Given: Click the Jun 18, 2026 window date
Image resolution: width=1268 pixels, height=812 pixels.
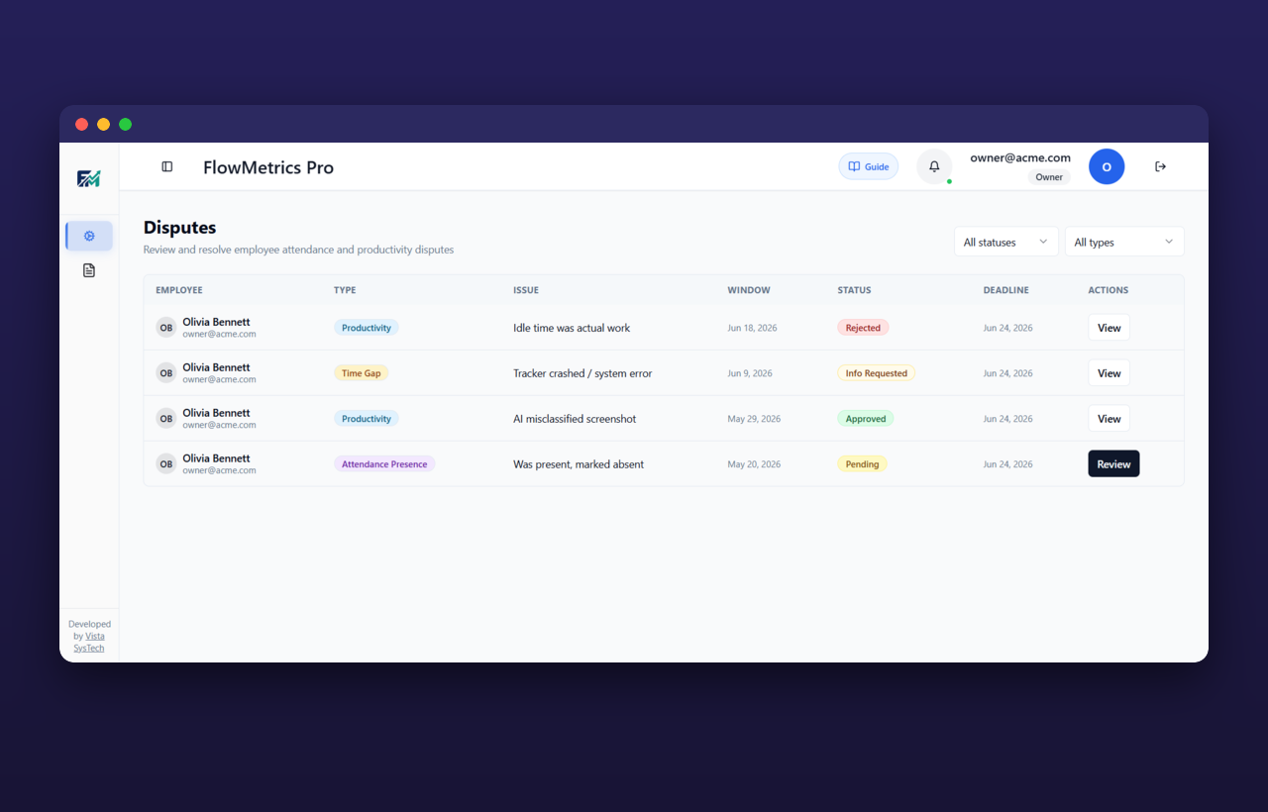Looking at the screenshot, I should point(752,328).
